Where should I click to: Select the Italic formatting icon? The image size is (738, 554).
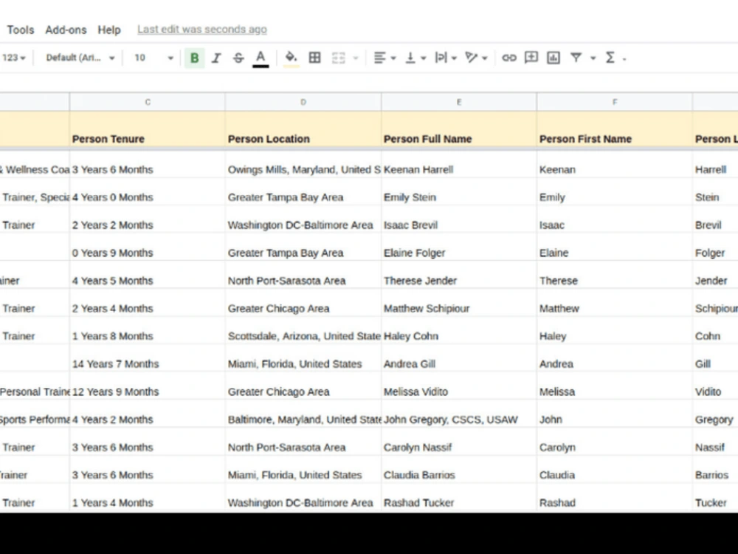coord(216,57)
